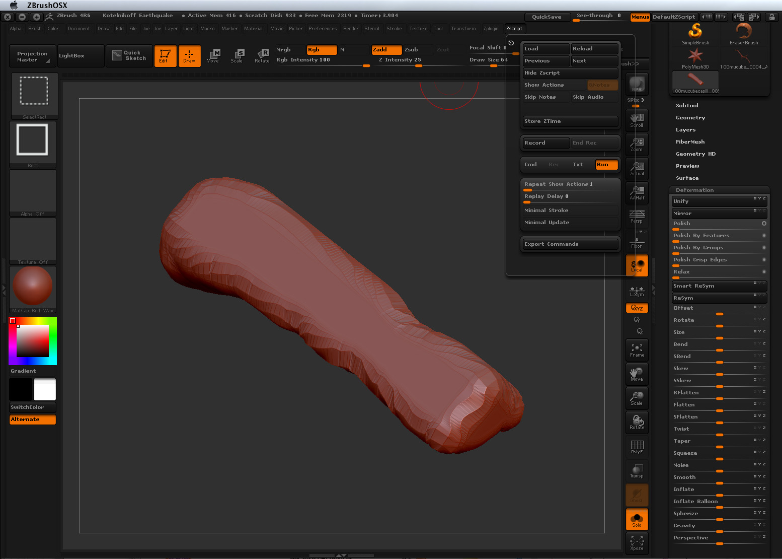Toggle the Persp perspective icon

click(x=637, y=217)
